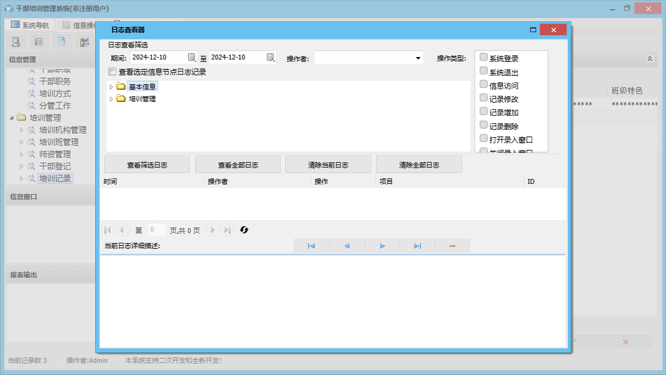Image resolution: width=666 pixels, height=375 pixels.
Task: Open the 报表输出 panel header
Action: 50,275
